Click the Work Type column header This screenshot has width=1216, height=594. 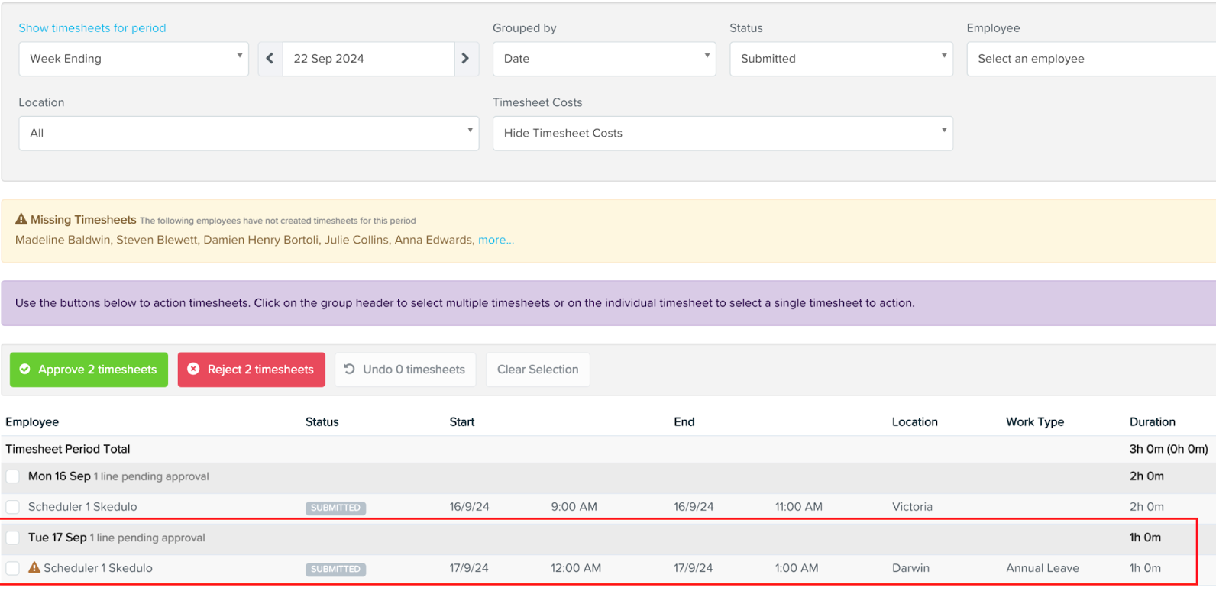[1034, 421]
